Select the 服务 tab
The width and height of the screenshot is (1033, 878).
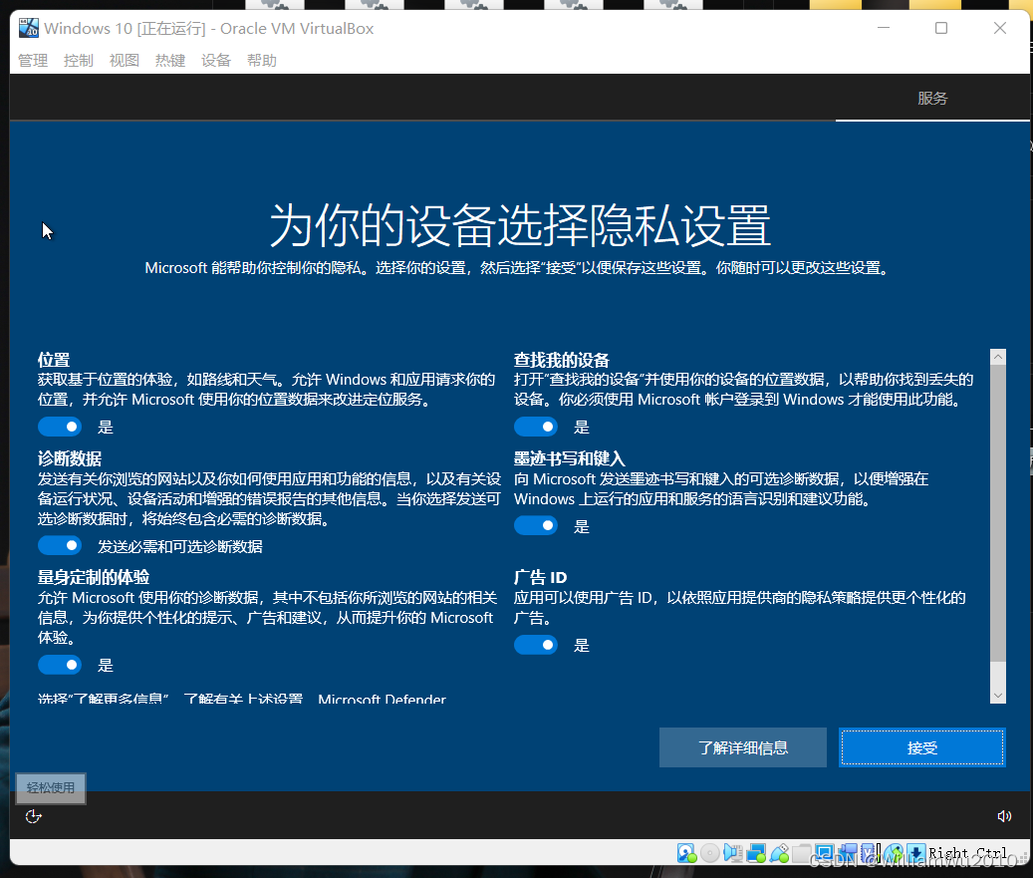(x=932, y=99)
